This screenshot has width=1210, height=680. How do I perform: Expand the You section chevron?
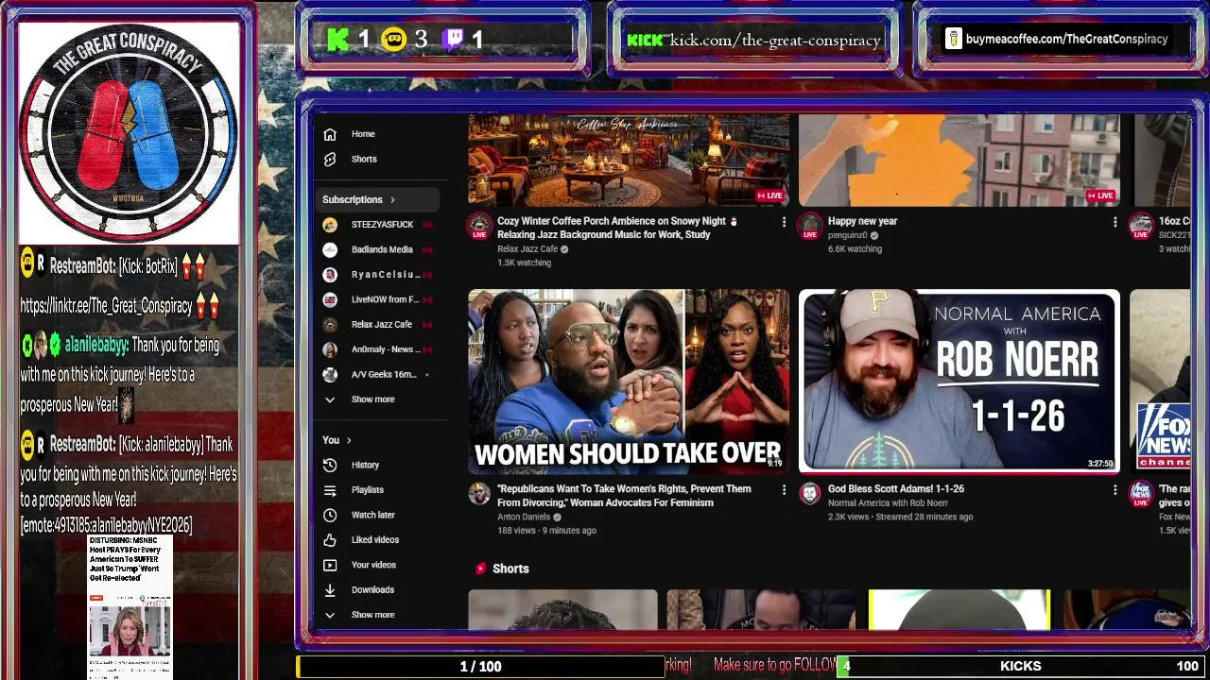[349, 440]
